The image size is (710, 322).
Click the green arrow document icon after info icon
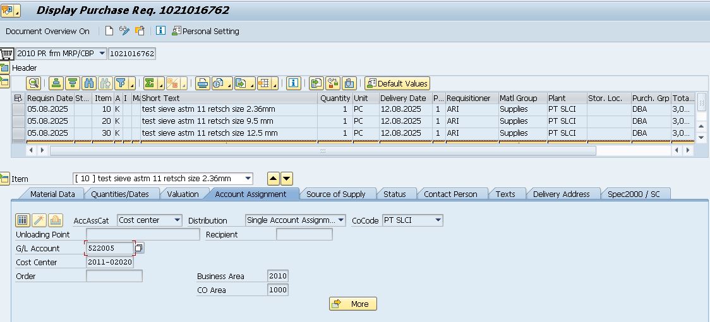(x=316, y=83)
